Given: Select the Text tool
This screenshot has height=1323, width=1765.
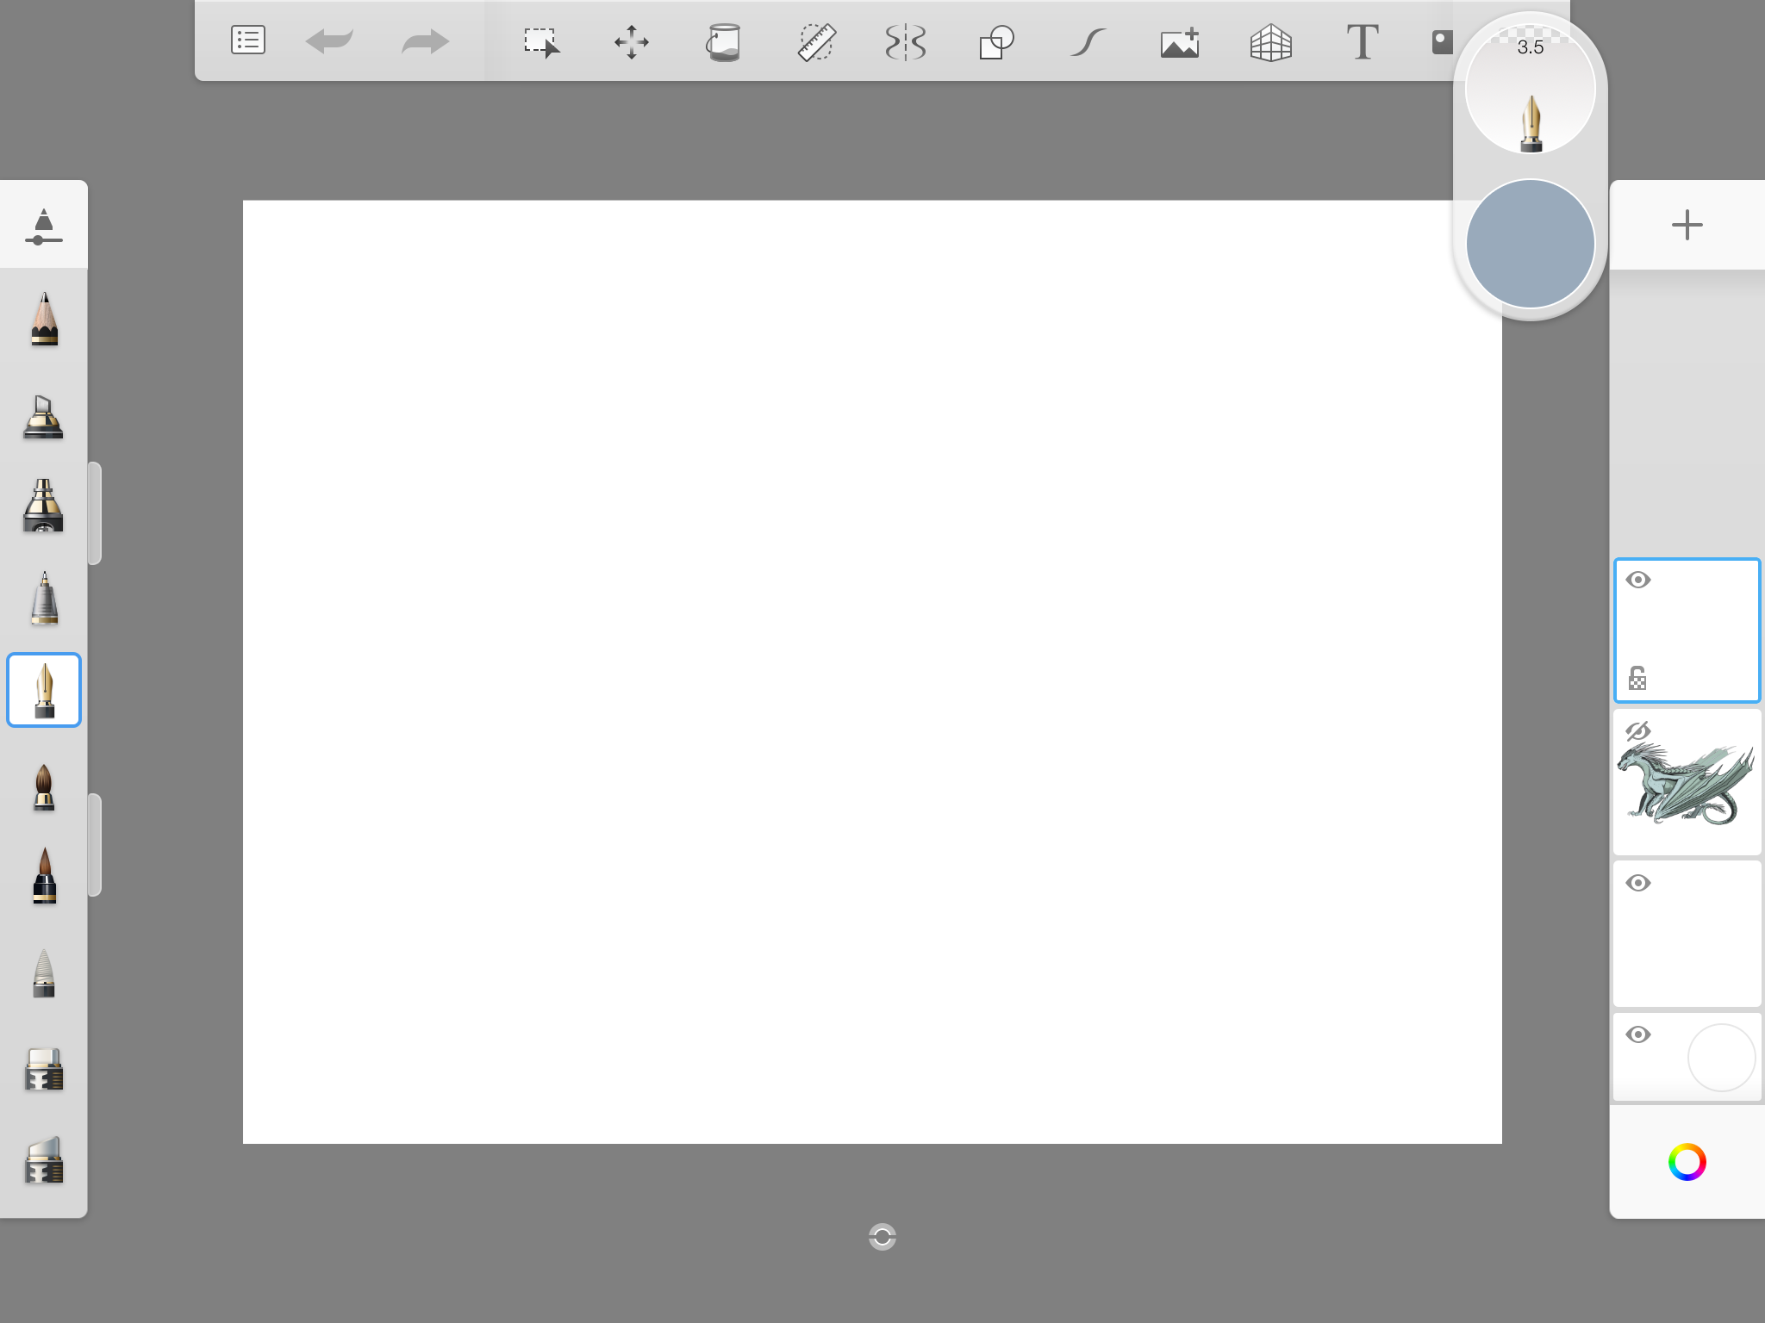Looking at the screenshot, I should (1362, 41).
